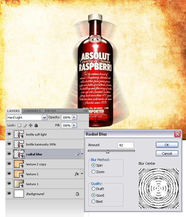Switch to the Paths tab
Viewport: 186px width, 217px height.
click(51, 111)
